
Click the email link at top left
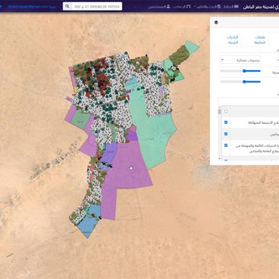tap(28, 7)
